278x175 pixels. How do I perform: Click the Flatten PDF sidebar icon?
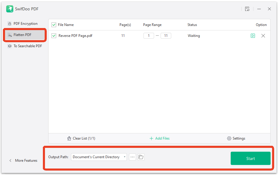coord(10,35)
